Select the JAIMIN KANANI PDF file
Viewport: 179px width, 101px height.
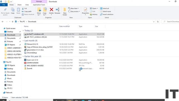tap(64, 63)
